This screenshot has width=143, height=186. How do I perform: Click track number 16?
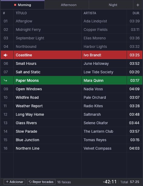(x=5, y=148)
